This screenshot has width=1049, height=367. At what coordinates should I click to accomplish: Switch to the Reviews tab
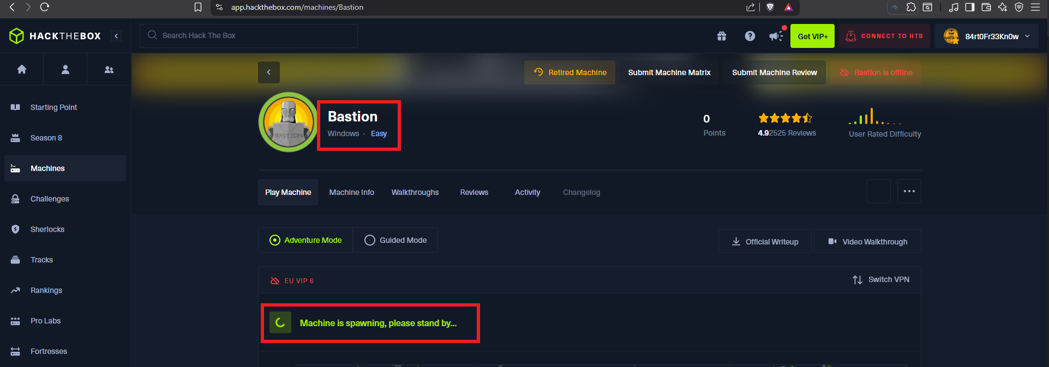474,192
